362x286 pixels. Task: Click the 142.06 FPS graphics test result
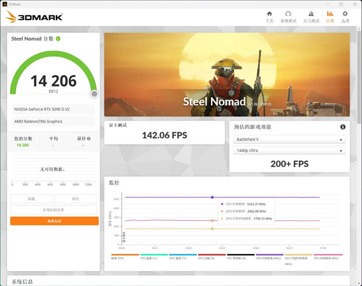(x=164, y=136)
